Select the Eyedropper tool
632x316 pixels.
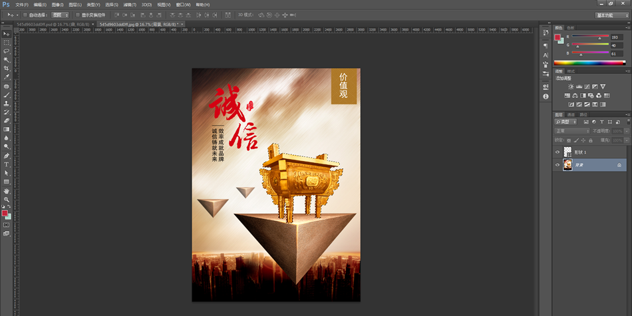[x=7, y=77]
